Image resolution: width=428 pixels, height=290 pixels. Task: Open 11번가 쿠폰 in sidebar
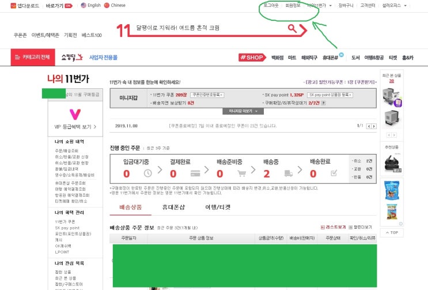click(x=65, y=222)
